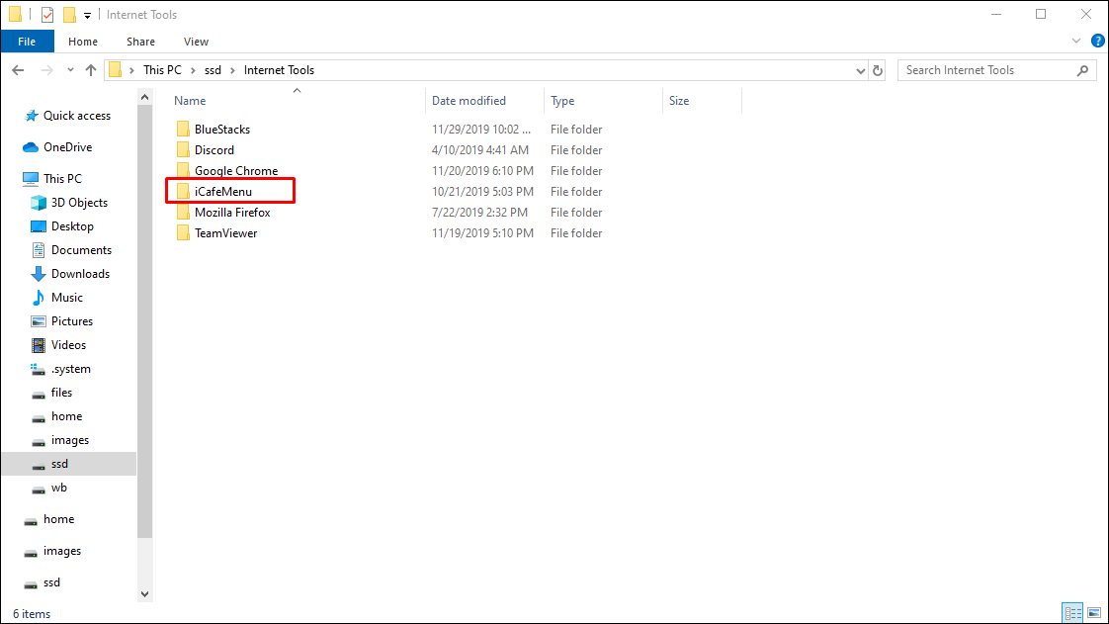
Task: Switch to the View tab
Action: click(x=196, y=42)
